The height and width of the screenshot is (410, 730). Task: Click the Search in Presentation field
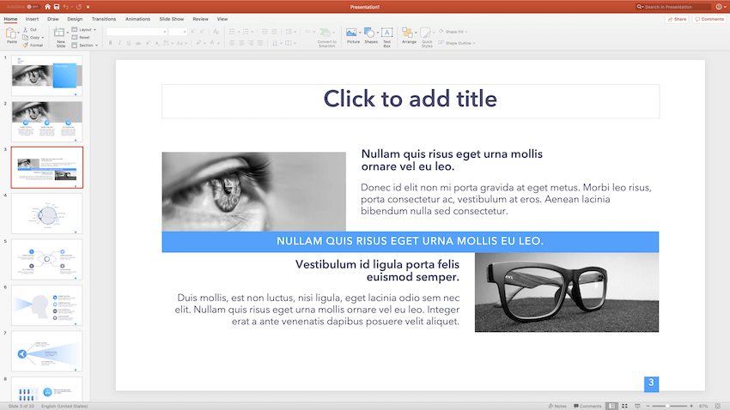(x=673, y=7)
